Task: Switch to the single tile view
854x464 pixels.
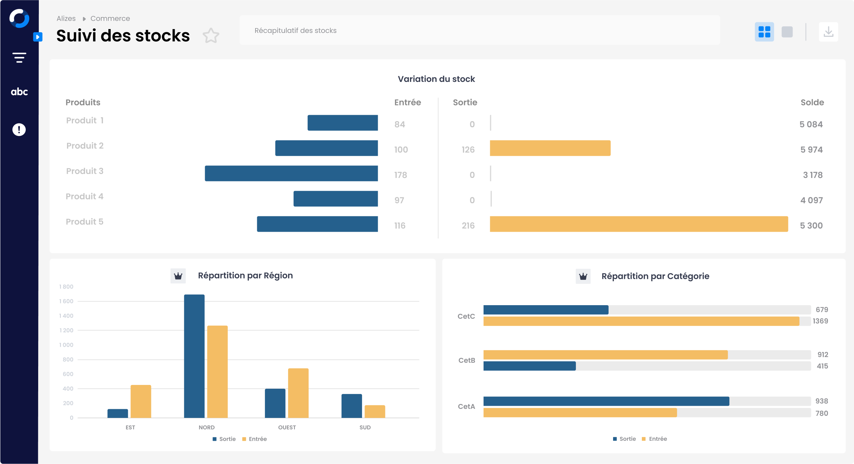Action: pyautogui.click(x=787, y=32)
